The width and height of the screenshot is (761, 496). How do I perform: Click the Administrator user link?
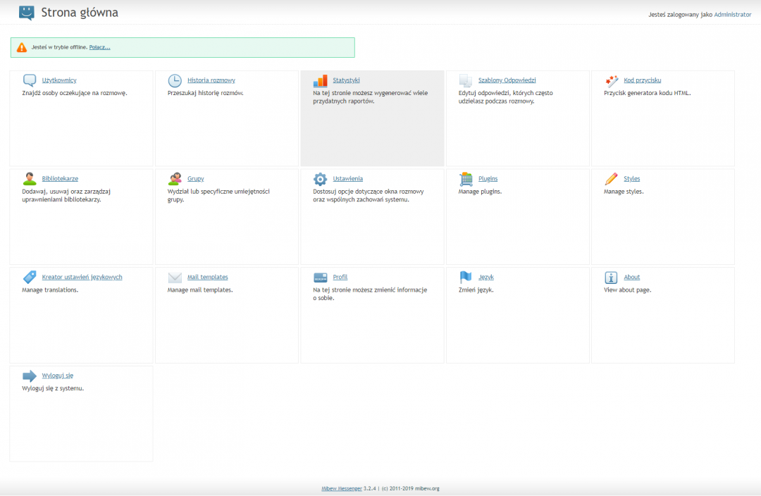(x=732, y=15)
